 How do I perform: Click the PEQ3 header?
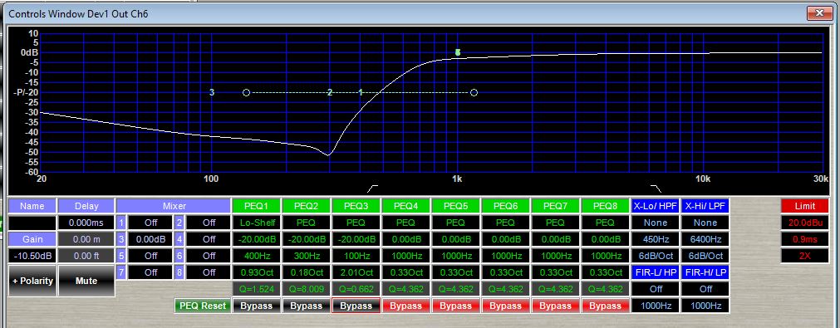(356, 206)
